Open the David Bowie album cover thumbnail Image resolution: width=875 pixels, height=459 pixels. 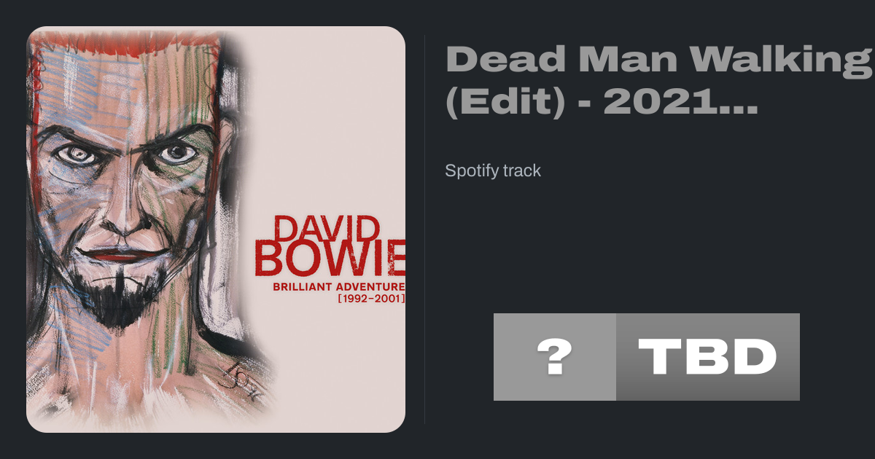(216, 229)
